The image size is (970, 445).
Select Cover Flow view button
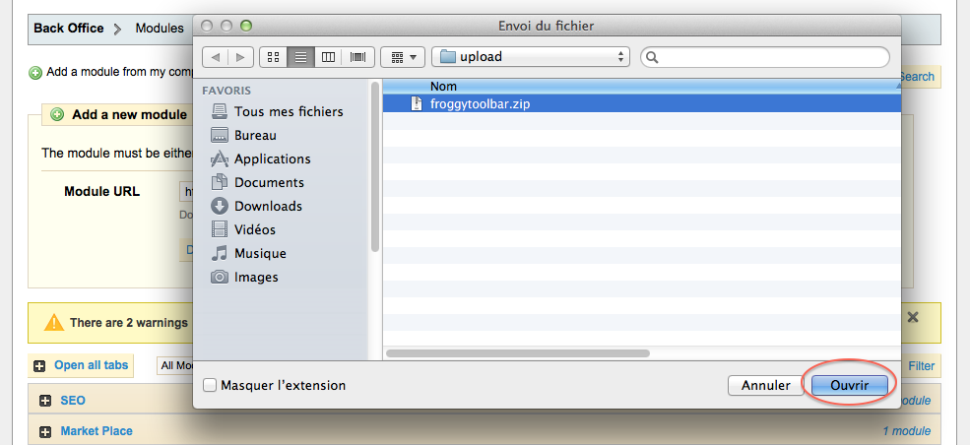click(x=357, y=57)
